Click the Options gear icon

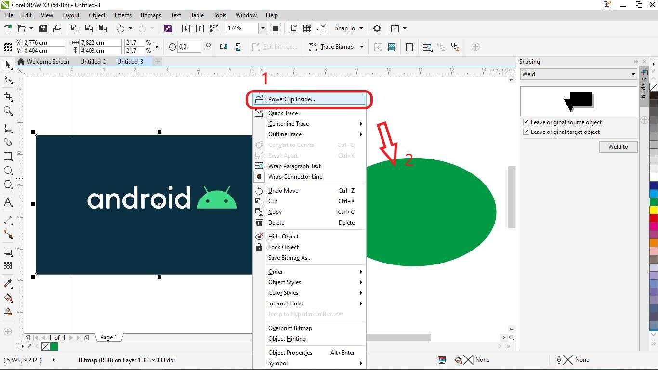pos(377,28)
